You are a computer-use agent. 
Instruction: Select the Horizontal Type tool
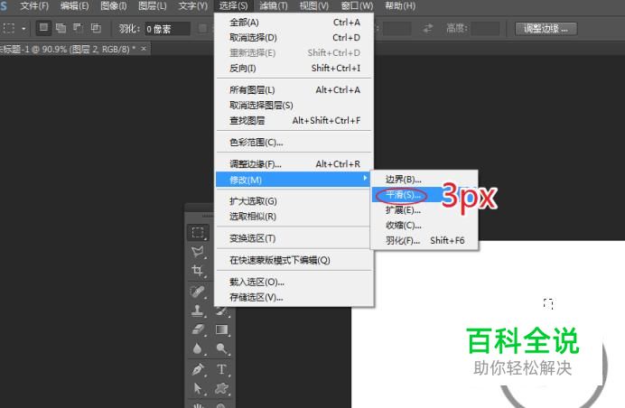click(x=221, y=369)
